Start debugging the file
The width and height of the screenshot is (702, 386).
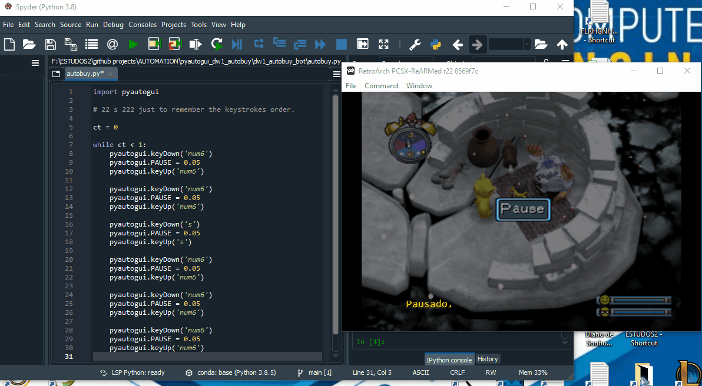pos(237,44)
